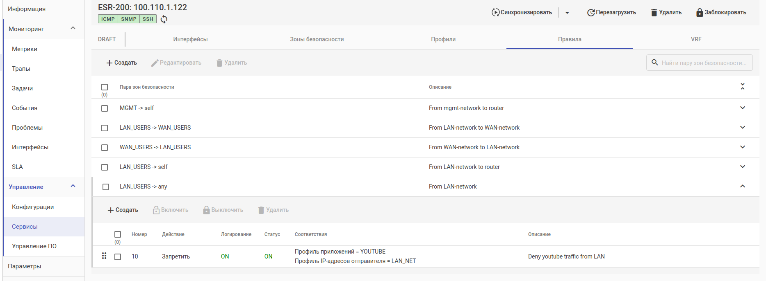Collapse the LAN_USERS -> any row
The width and height of the screenshot is (766, 281).
point(742,187)
